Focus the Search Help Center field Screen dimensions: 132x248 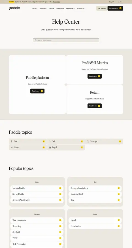[x=66, y=40]
